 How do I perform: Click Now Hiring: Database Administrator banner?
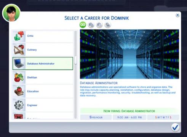click(129, 111)
